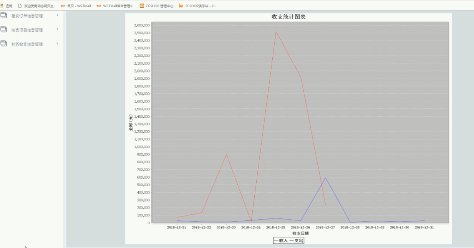Image resolution: width=474 pixels, height=248 pixels.
Task: Select the 收支项目信息管理 menu label
Action: [27, 30]
